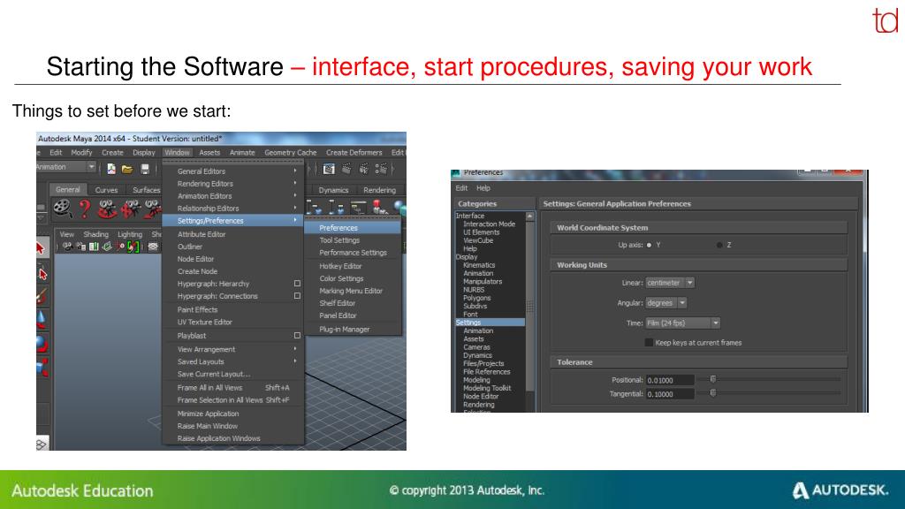The height and width of the screenshot is (509, 905).
Task: Click Tool Settings in the submenu
Action: (x=353, y=240)
